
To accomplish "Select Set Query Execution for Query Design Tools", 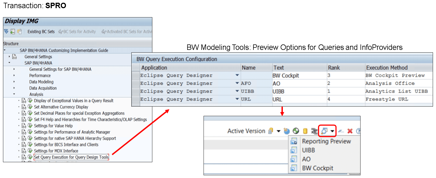I will point(71,157).
